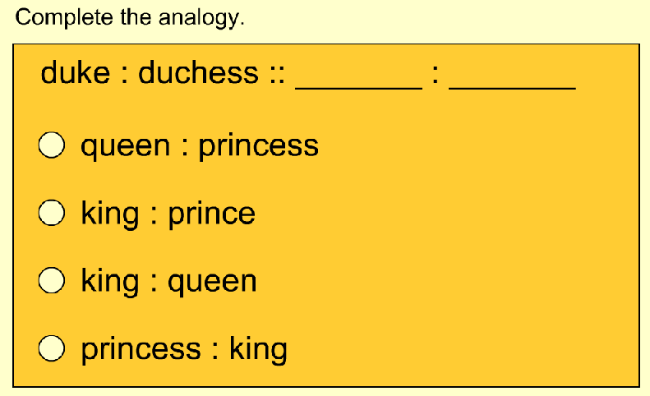Viewport: 650px width, 396px height.
Task: Click the word 'duke' in the analogy
Action: tap(76, 72)
